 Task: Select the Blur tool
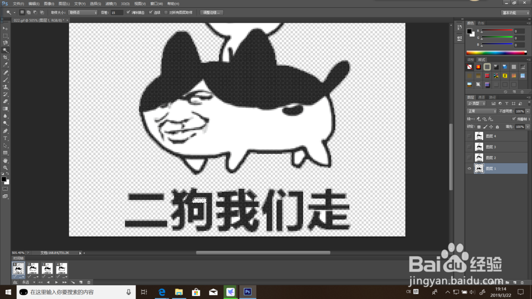click(x=5, y=116)
